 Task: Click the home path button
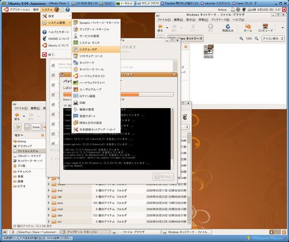point(36,127)
